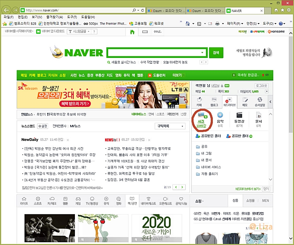Screen dimensions: 294x245
Task: Expand 더보기 in green navigation bar
Action: pos(178,75)
